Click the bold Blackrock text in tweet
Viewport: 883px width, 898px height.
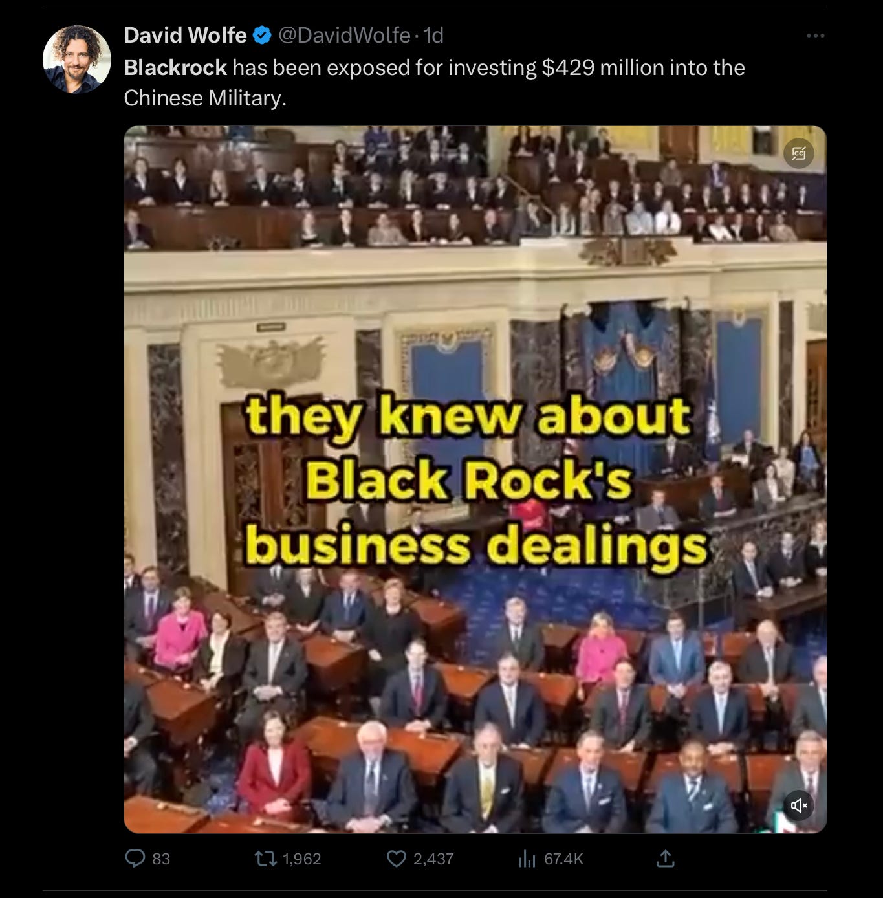click(x=175, y=67)
